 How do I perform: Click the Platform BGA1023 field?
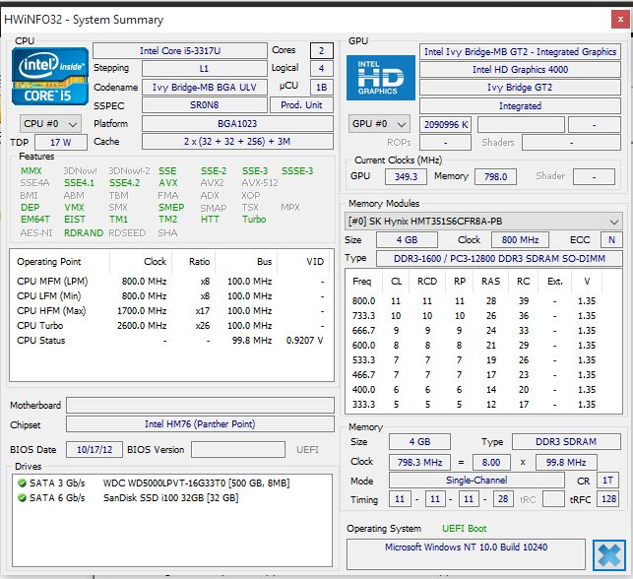pos(237,123)
